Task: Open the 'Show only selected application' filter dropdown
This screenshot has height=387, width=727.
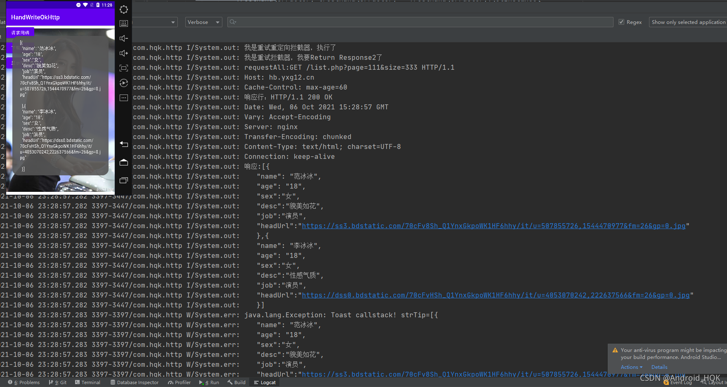Action: coord(688,22)
